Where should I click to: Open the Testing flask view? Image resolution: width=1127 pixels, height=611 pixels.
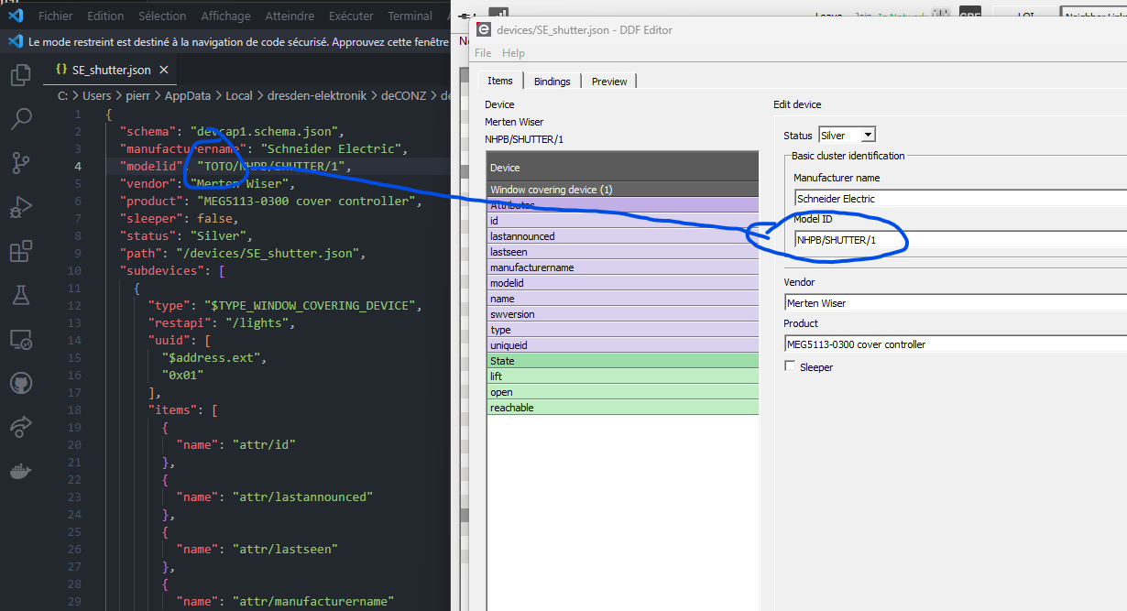[20, 295]
